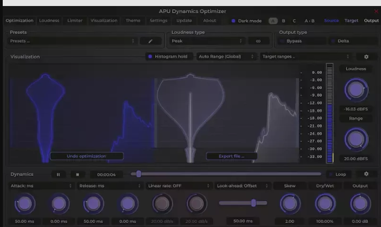Click the first Release knob showing 50.00 ms

tap(93, 203)
